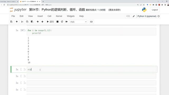Click the for loop code cell In [97]
The height and width of the screenshot is (95, 169).
coord(91,32)
